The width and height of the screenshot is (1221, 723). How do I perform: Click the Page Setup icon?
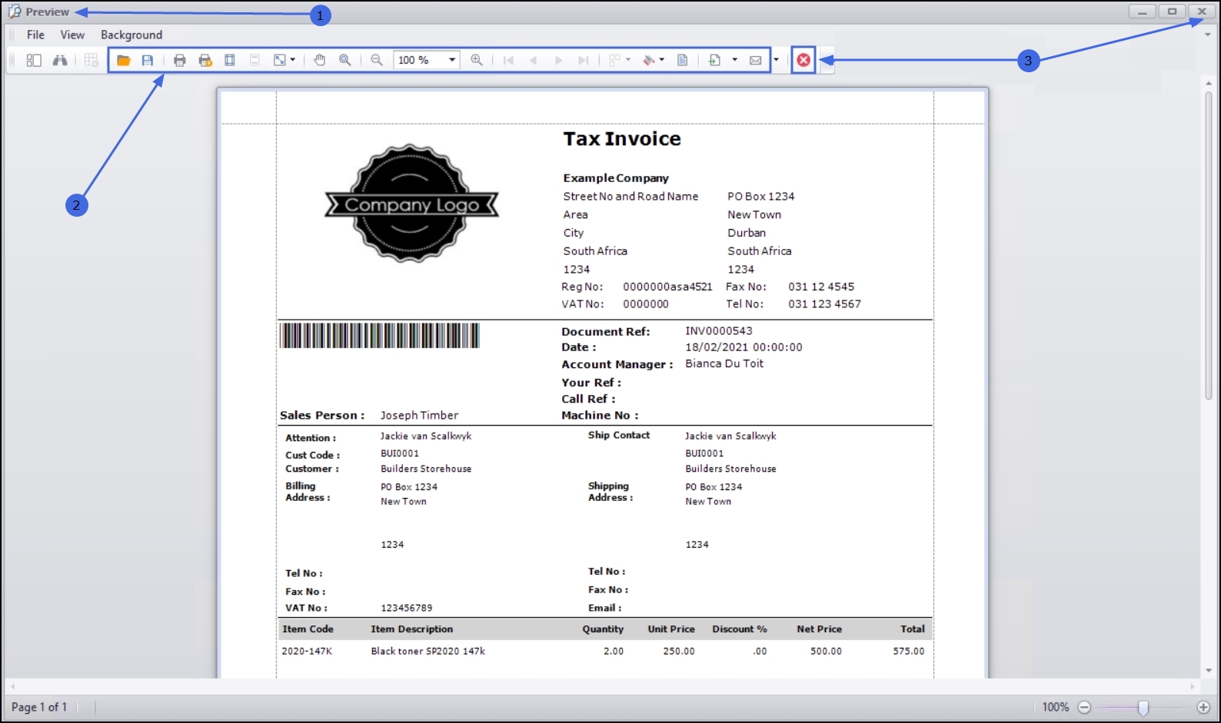[x=230, y=60]
